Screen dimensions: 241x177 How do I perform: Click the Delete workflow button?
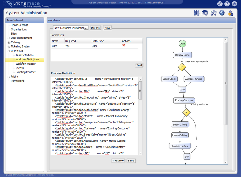pos(95,28)
